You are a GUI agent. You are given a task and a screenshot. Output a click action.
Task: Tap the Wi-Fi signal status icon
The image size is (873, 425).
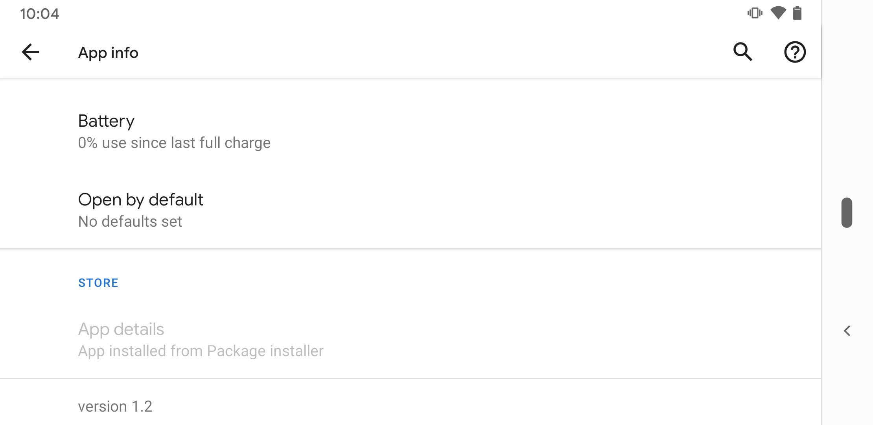click(x=778, y=13)
